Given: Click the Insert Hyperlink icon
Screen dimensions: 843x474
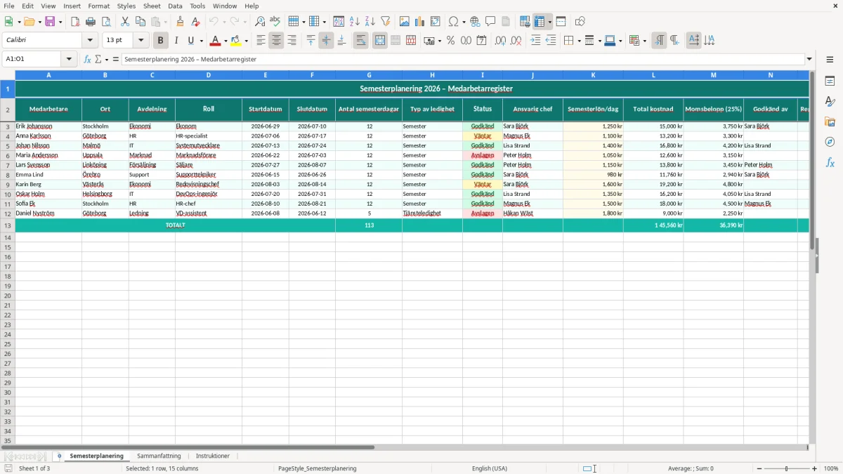Looking at the screenshot, I should pos(475,22).
